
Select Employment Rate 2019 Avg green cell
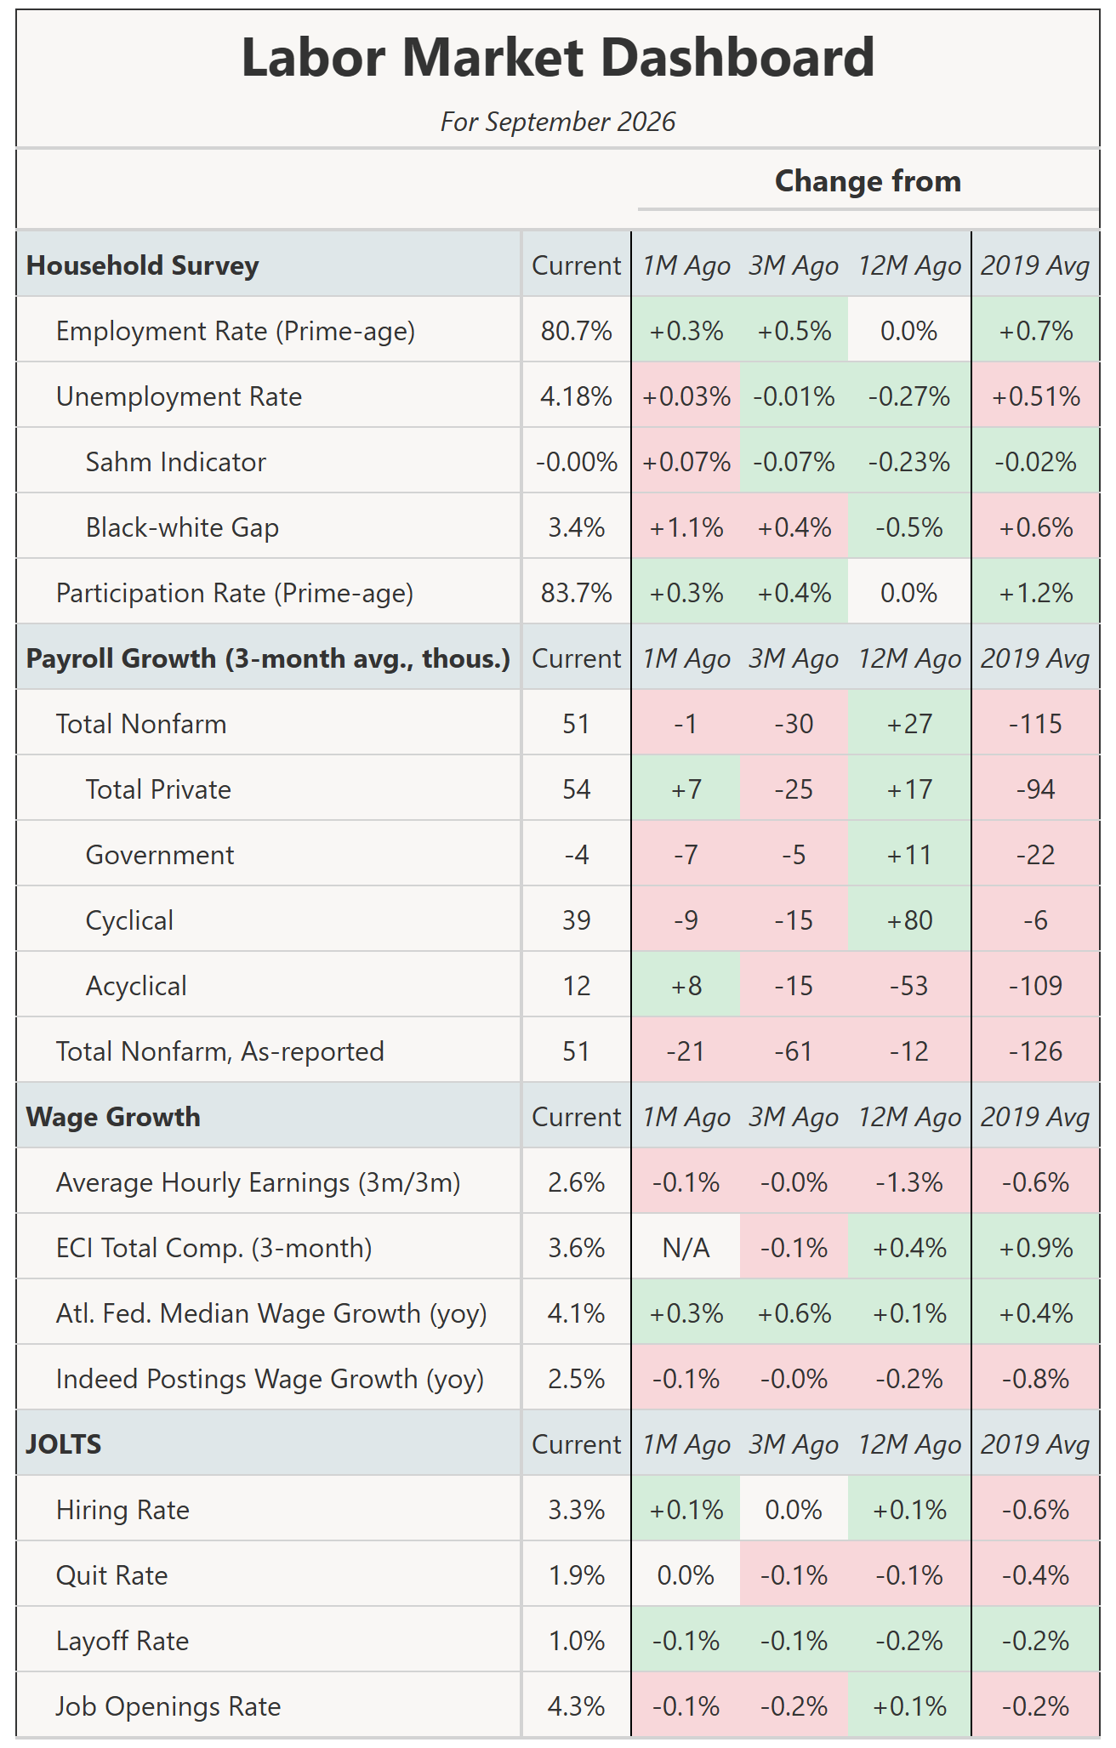1035,331
